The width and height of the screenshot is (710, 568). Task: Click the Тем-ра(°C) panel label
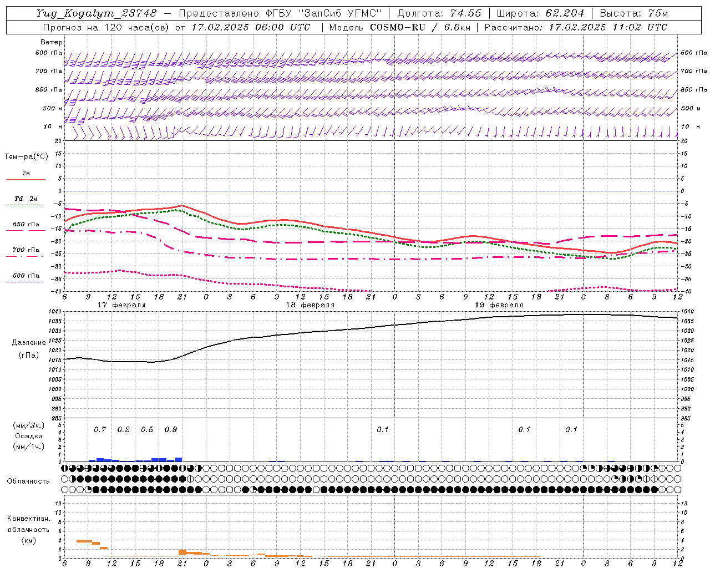pyautogui.click(x=26, y=157)
